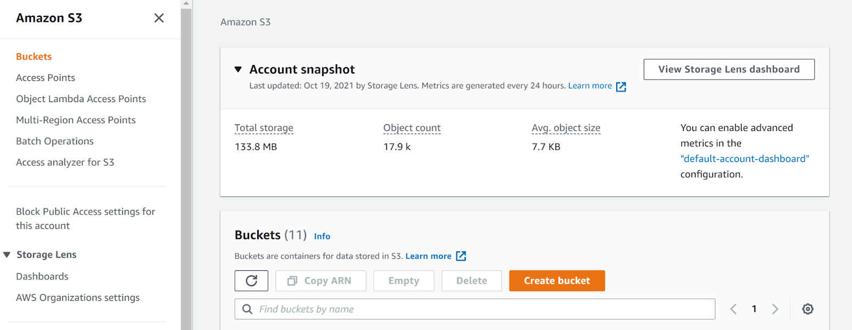852x330 pixels.
Task: Open the default-account-dashboard link
Action: pos(744,159)
